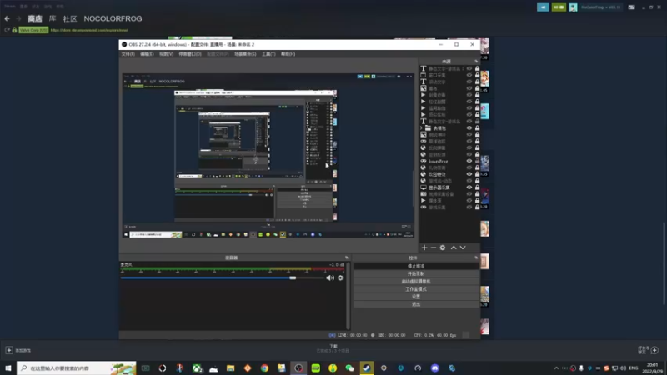Screen dimensions: 667x375
Task: Open Steam 社区 tab
Action: tap(70, 18)
